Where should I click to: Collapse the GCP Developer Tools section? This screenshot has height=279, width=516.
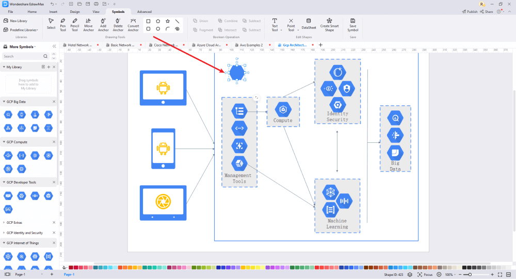(4, 182)
